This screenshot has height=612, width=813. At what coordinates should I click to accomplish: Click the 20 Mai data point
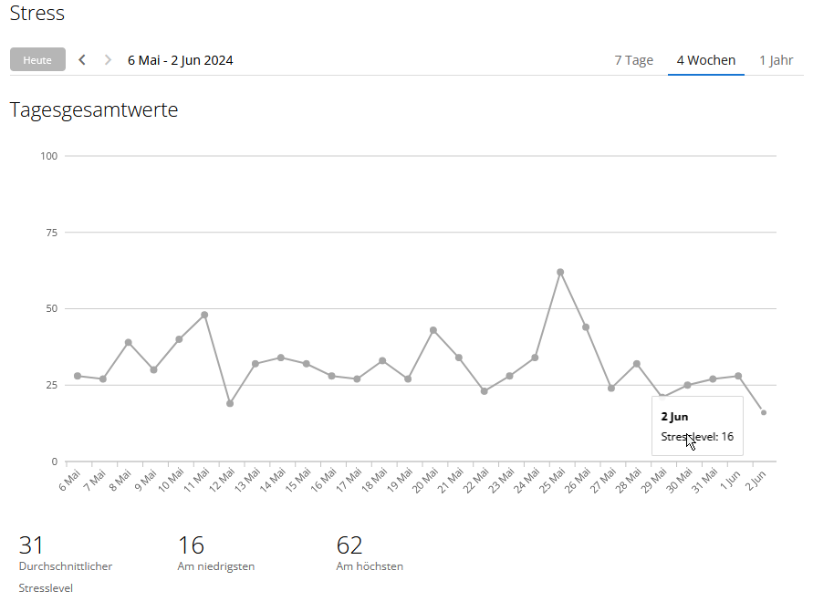[433, 330]
